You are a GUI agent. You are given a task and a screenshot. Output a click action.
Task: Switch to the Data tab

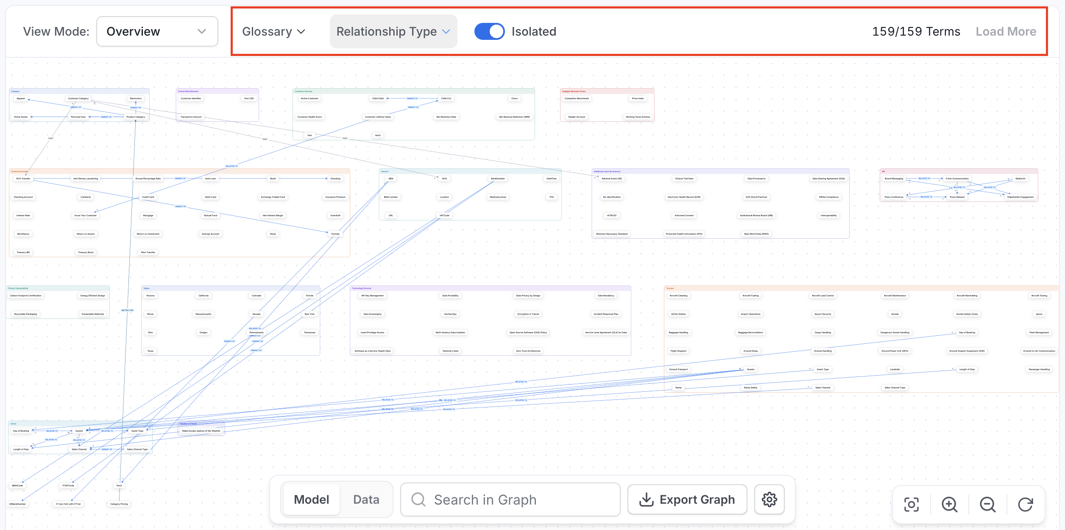click(366, 499)
